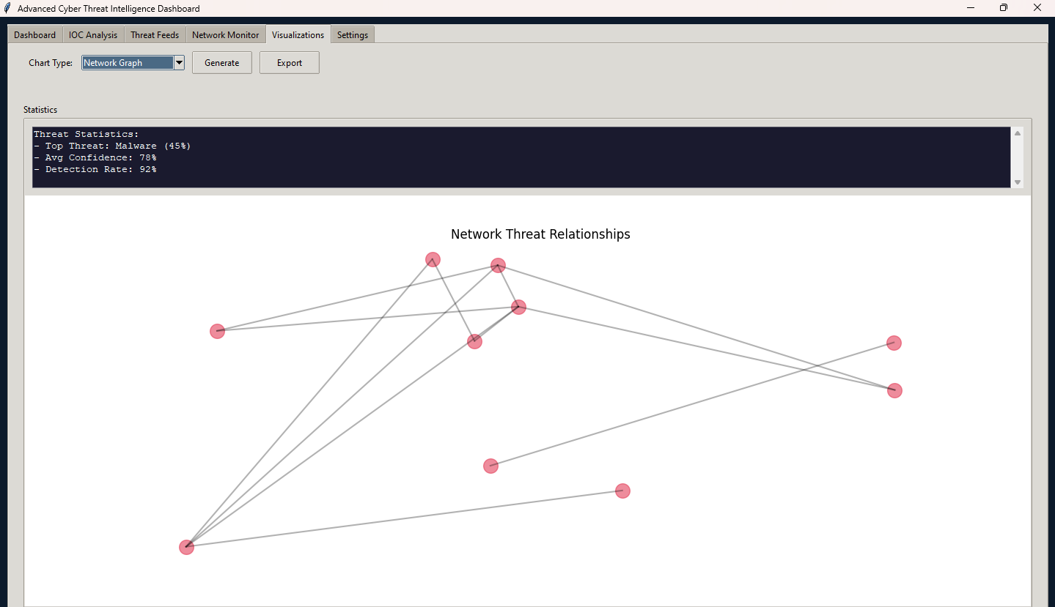
Task: Click the topmost node in the network graph
Action: 433,259
